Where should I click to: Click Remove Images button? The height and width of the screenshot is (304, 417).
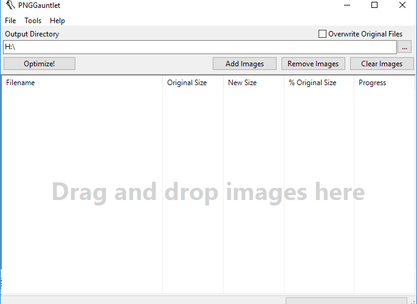[x=313, y=64]
